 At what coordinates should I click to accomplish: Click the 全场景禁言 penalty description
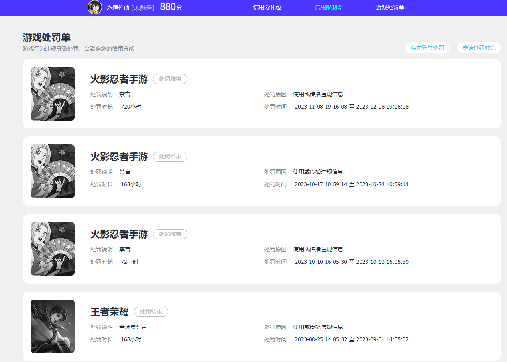[133, 327]
